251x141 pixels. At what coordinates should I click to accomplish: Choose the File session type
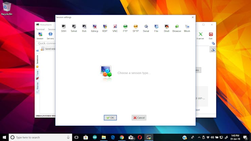pyautogui.click(x=156, y=28)
